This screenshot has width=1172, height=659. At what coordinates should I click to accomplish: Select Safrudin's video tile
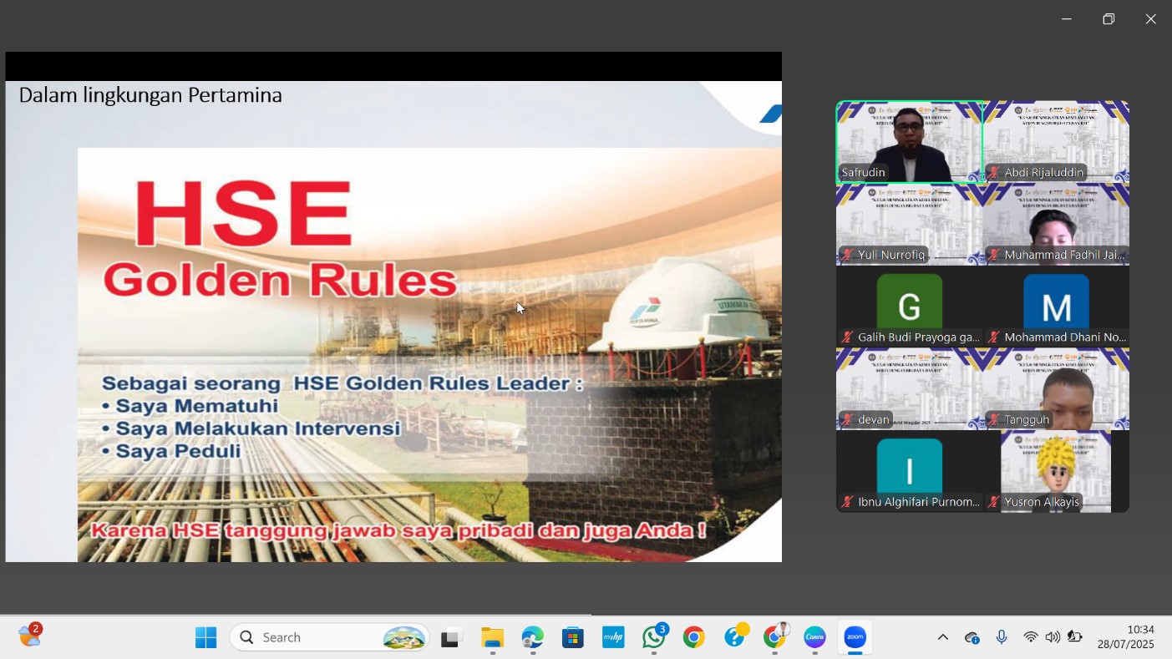coord(909,141)
